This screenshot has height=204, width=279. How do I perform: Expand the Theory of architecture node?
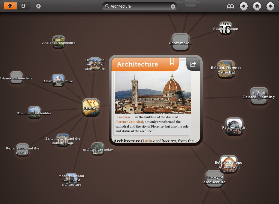214,179
